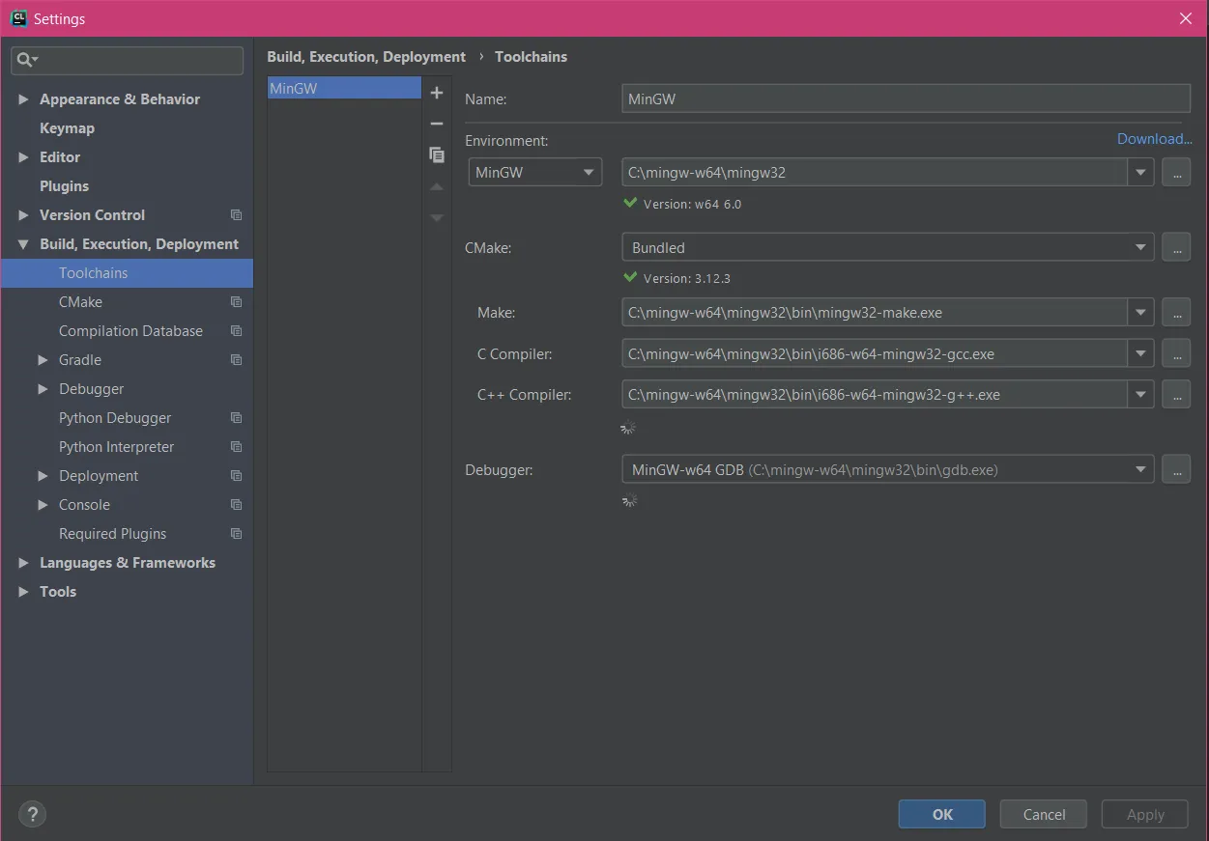The image size is (1209, 841).
Task: Click the CLion app icon in title bar
Action: coord(18,17)
